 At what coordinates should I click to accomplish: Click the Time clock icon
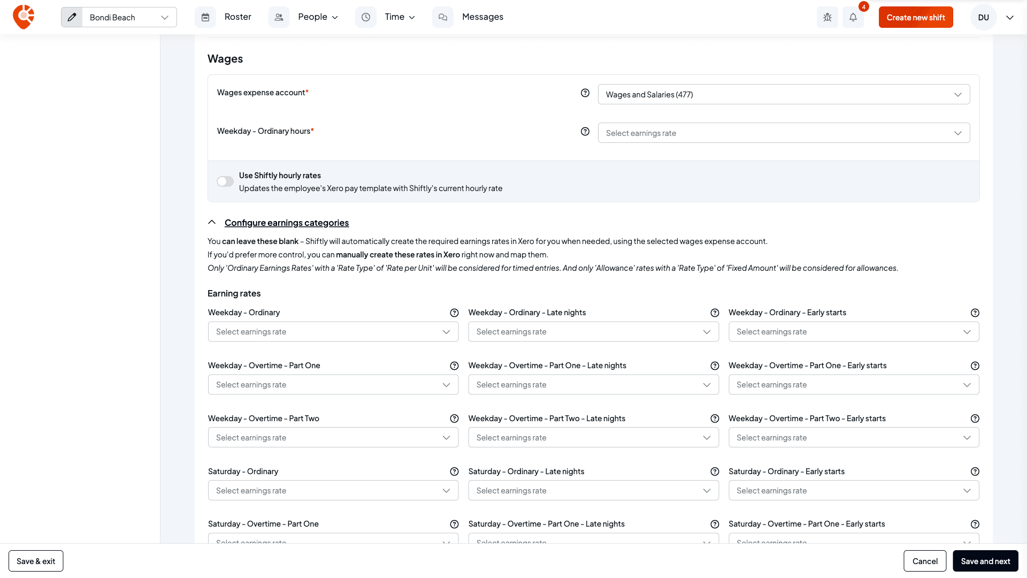click(x=366, y=17)
